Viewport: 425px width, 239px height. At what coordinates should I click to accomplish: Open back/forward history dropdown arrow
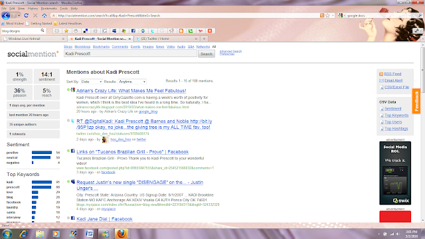pos(19,15)
